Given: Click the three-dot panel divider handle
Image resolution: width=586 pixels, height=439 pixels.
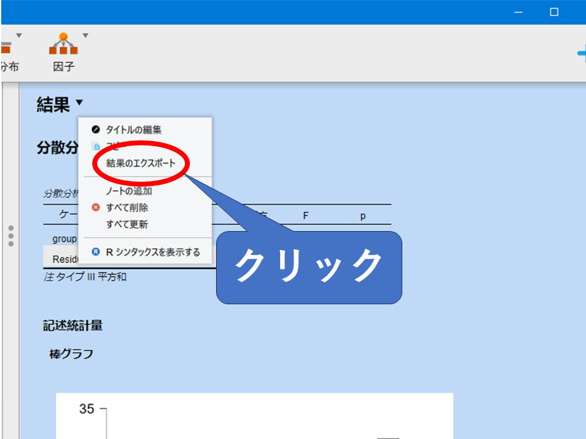Looking at the screenshot, I should (10, 235).
